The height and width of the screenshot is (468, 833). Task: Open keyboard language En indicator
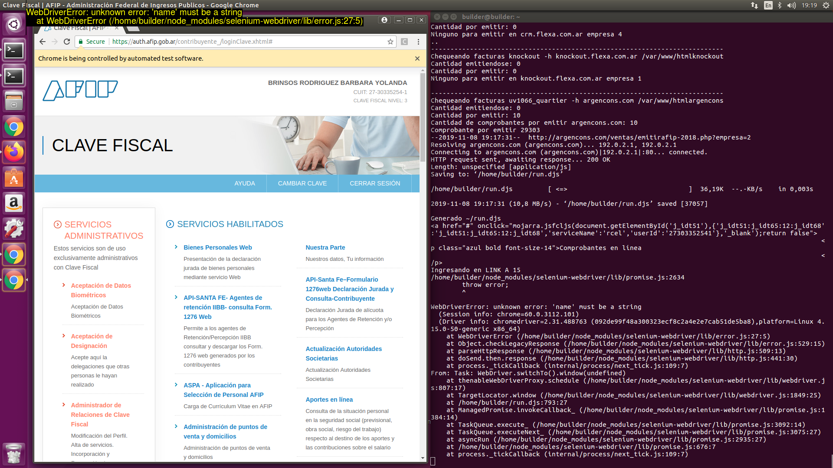pyautogui.click(x=768, y=5)
